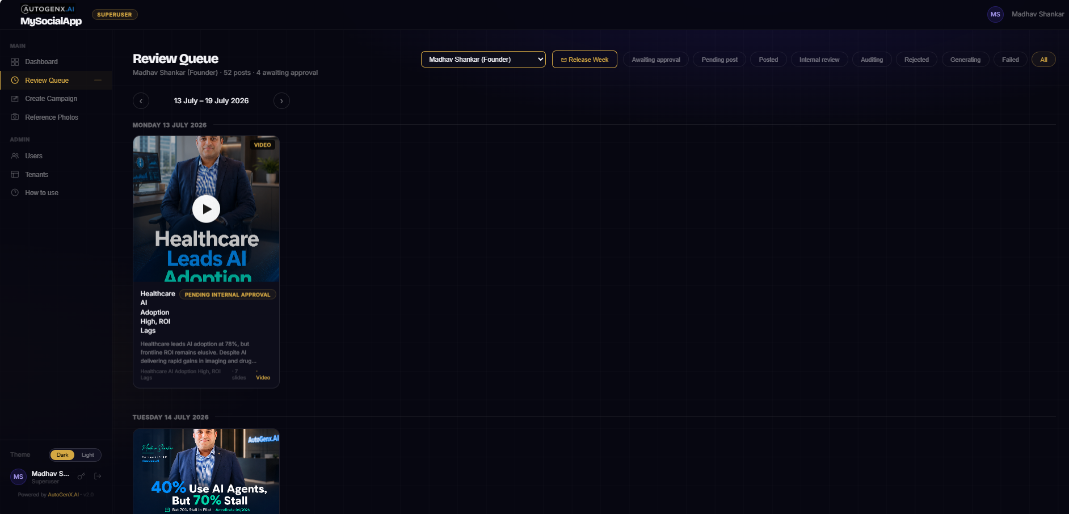1069x514 pixels.
Task: Click the key icon beside Madhav S...
Action: [81, 477]
